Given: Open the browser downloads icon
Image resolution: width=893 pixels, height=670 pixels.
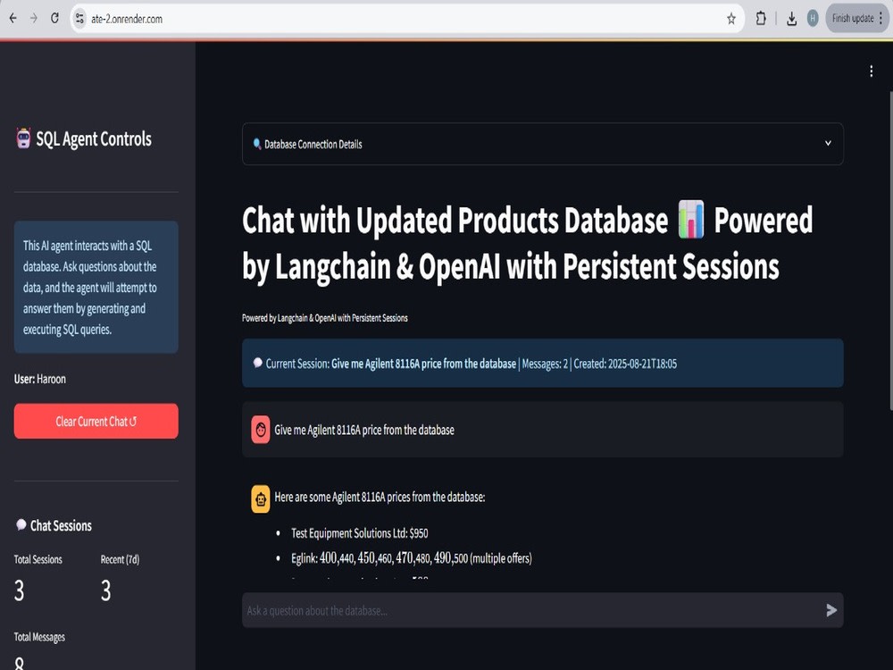Looking at the screenshot, I should [x=791, y=19].
